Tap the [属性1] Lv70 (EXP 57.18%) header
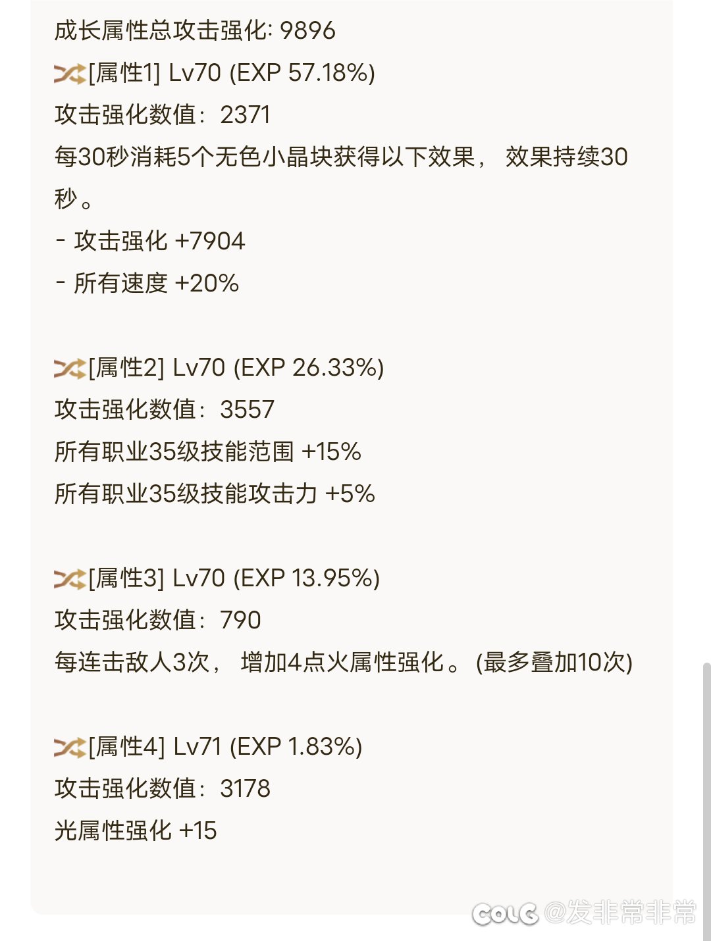This screenshot has height=941, width=711. point(232,73)
